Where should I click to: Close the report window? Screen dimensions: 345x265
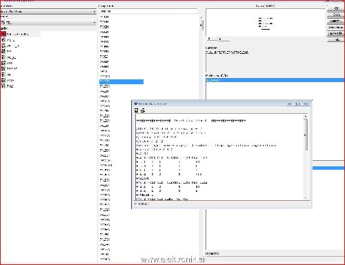[x=306, y=104]
